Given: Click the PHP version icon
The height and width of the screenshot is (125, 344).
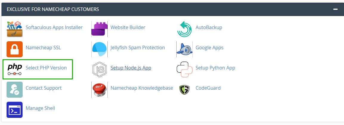Looking at the screenshot, I should (15, 69).
